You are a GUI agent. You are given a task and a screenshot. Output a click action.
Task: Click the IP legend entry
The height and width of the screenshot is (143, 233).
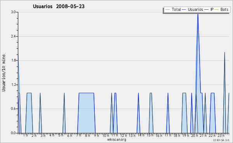[209, 9]
